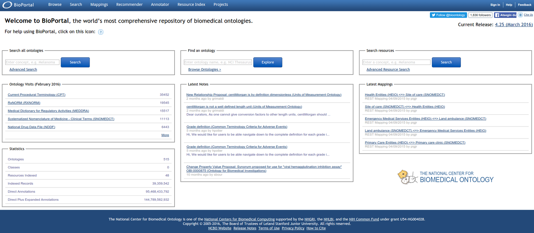Open the help question-mark icon
Viewport: 534px width, 233px height.
tap(101, 32)
